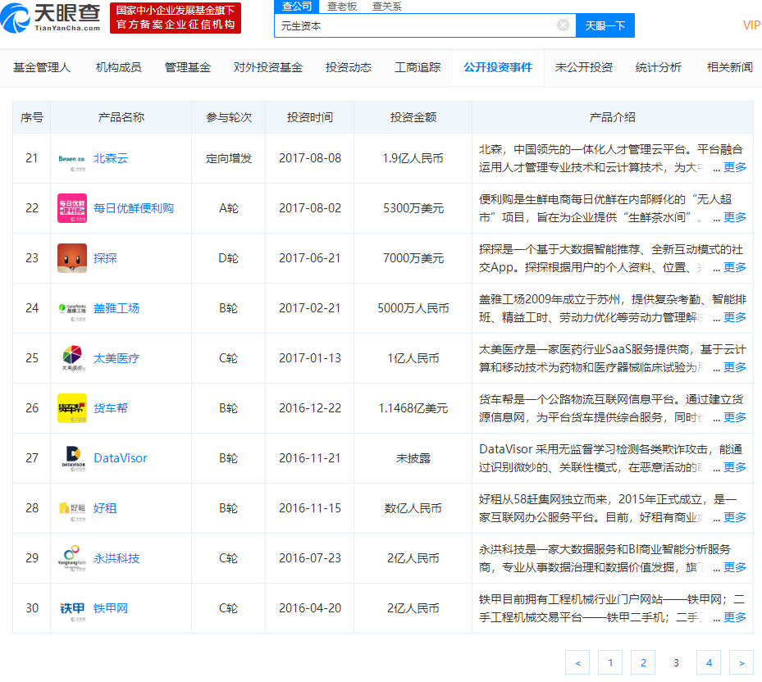Click the red 国家中小企业发展基金 banner

(x=176, y=18)
